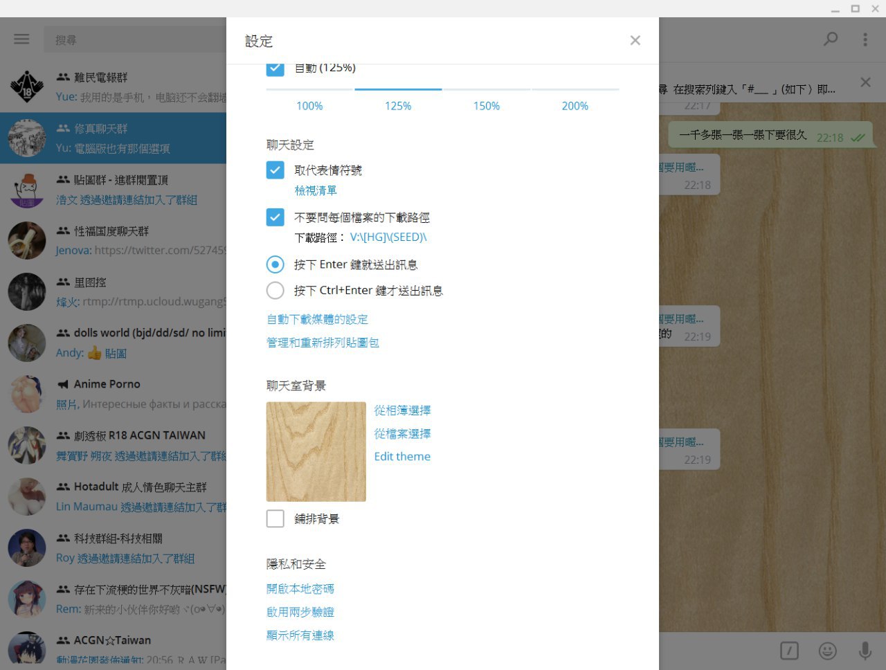
Task: Open the hamburger main menu
Action: (x=21, y=39)
